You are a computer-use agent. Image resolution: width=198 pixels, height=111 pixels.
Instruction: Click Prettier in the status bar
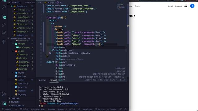[112, 109]
